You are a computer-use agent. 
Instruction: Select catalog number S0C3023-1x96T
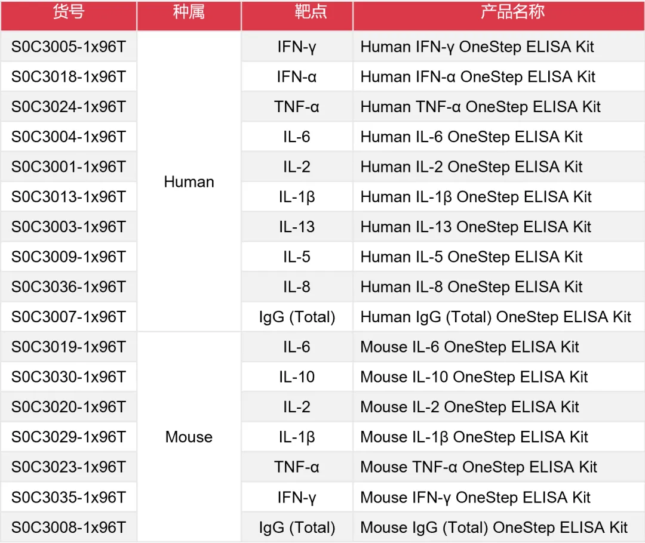point(69,467)
